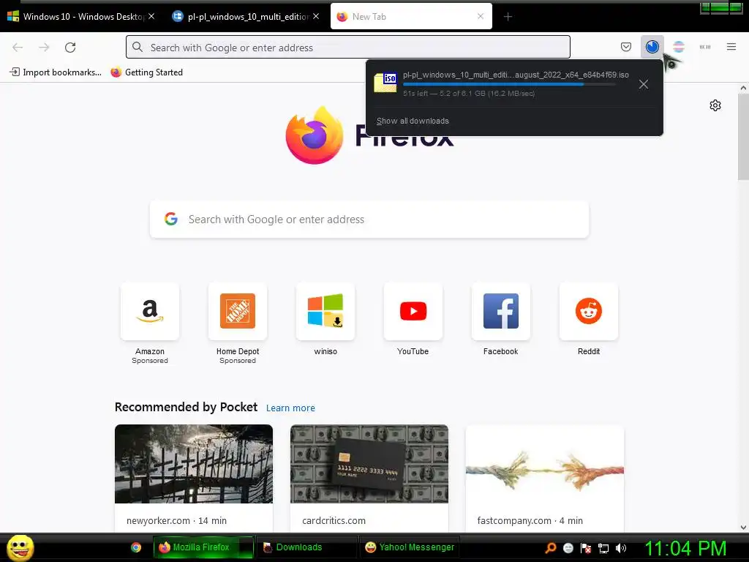
Task: Click the scrollbar up arrow
Action: coord(743,88)
